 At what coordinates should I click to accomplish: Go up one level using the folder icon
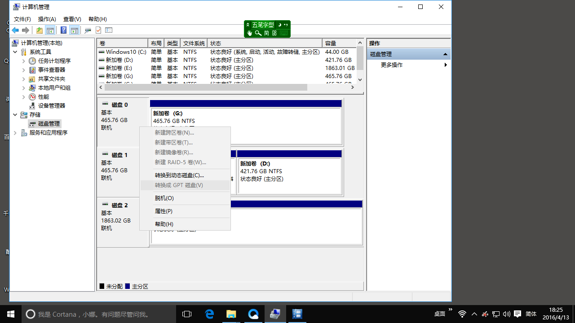(40, 31)
